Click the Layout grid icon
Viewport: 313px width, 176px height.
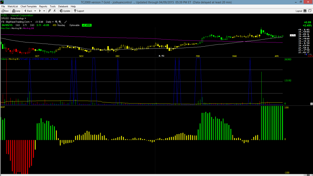coord(305,11)
